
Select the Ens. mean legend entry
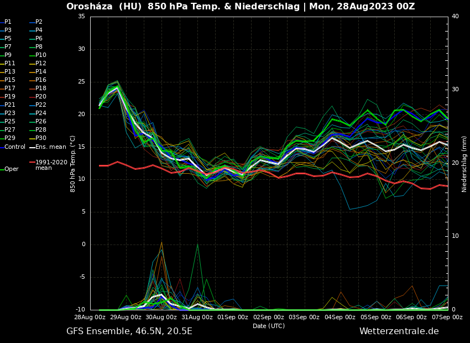point(50,147)
